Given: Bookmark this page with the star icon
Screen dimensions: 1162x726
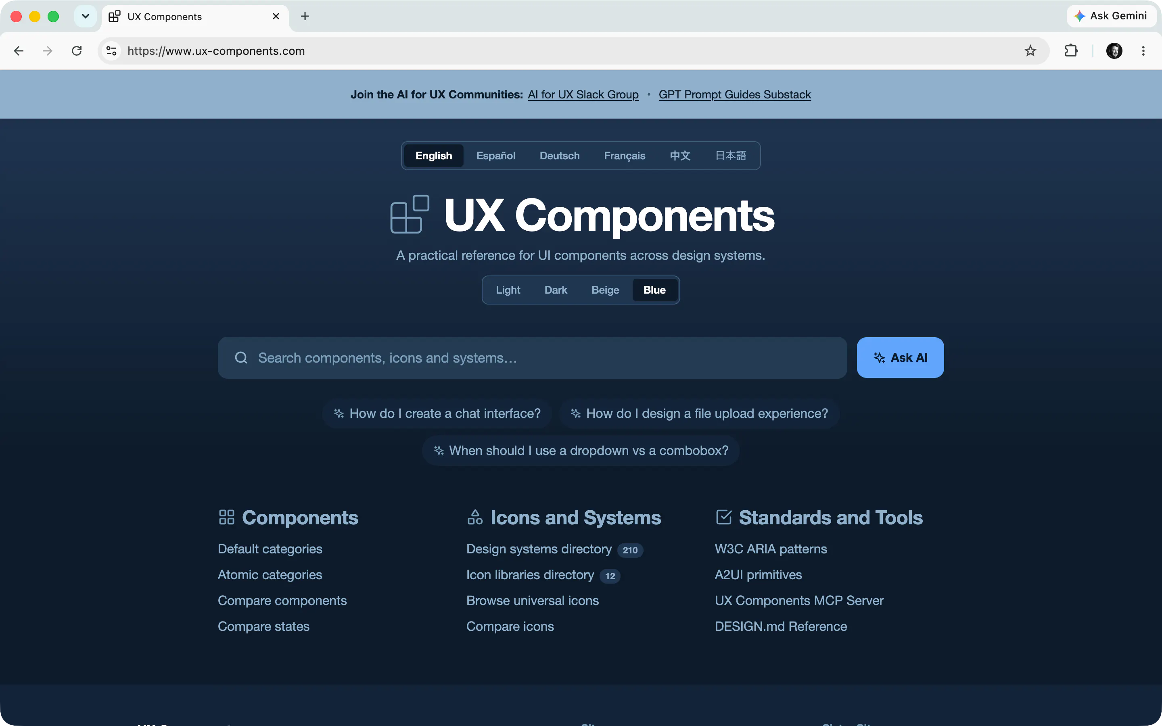Looking at the screenshot, I should pos(1030,51).
